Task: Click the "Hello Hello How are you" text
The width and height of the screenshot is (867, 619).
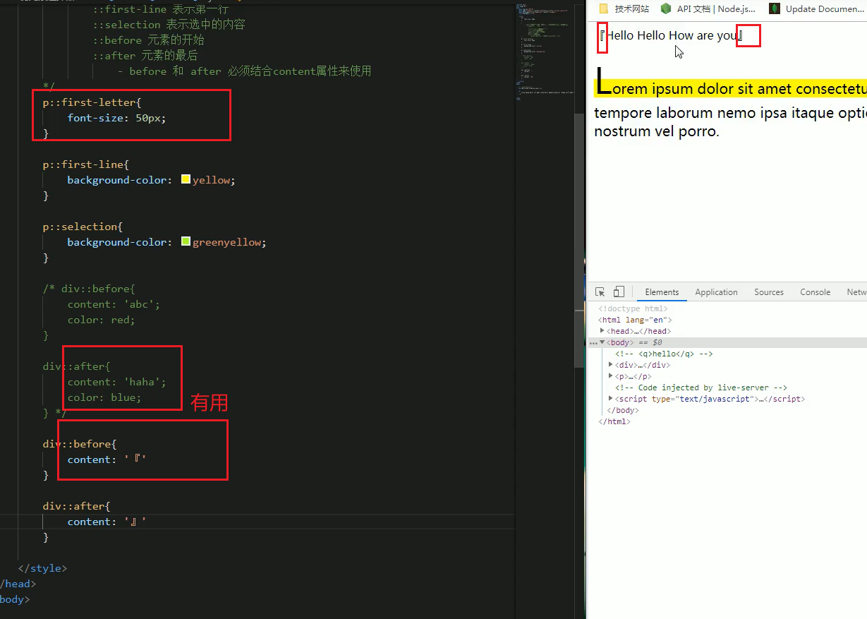Action: click(671, 35)
